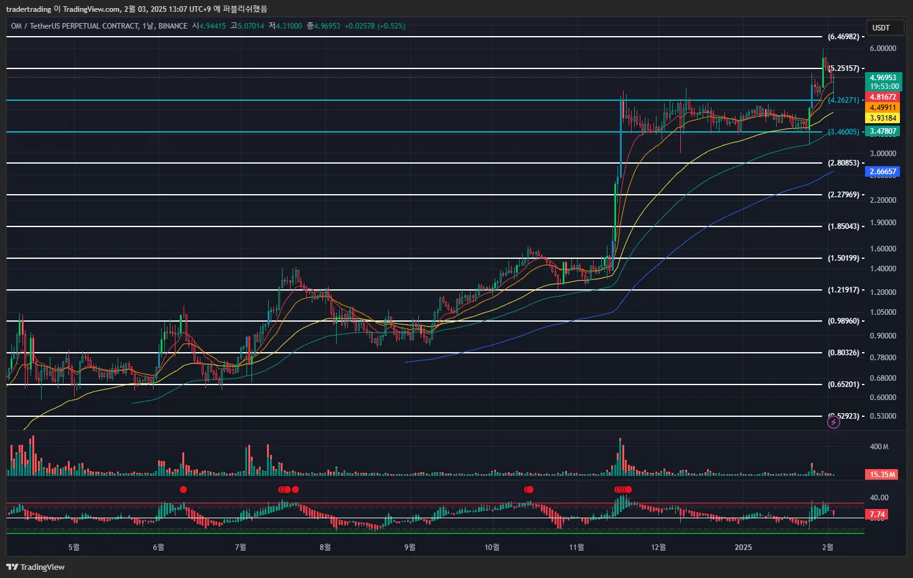Image resolution: width=913 pixels, height=578 pixels.
Task: Select the (0.65201) level label
Action: coord(843,385)
